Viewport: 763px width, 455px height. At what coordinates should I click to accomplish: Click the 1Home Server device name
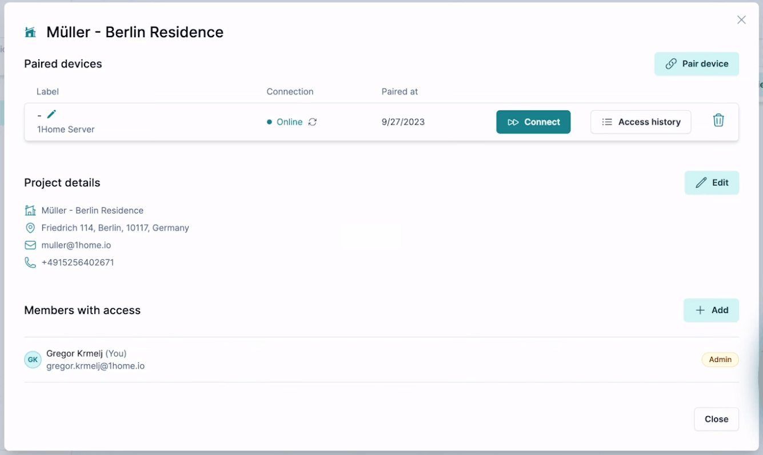(66, 130)
